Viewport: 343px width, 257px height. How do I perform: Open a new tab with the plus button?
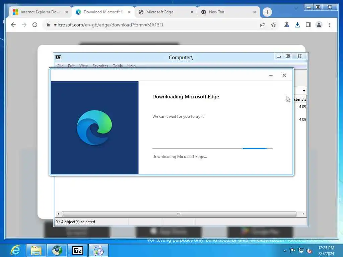coord(267,12)
